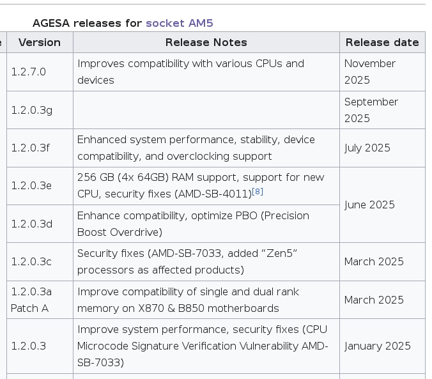Click the Release Notes column header

[206, 42]
